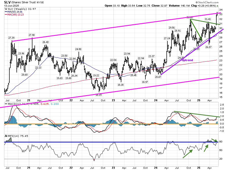Click the purple Uptrend annotation text
Screen dimensions: 228x170
click(187, 60)
